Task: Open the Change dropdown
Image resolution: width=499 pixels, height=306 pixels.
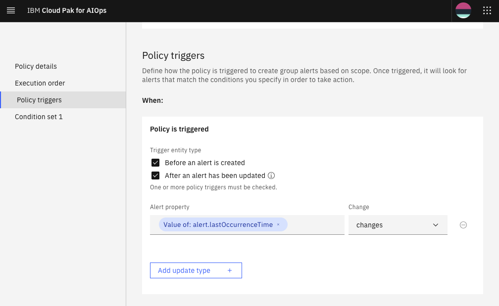Action: point(398,225)
